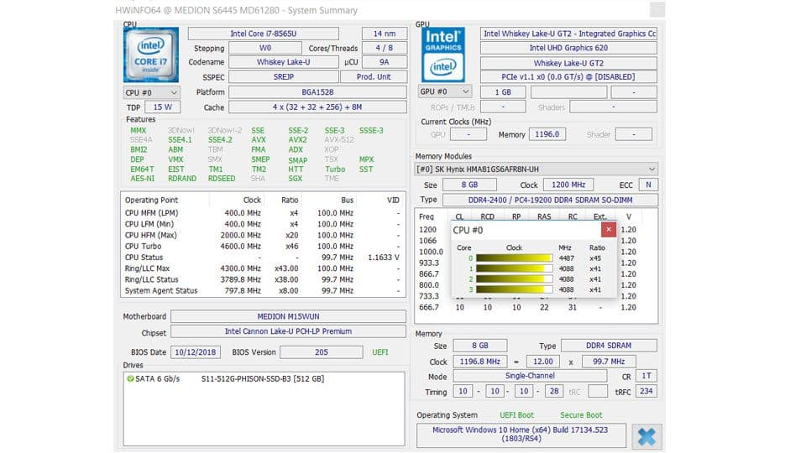Click the GPU memory 1 GB field

coord(503,92)
